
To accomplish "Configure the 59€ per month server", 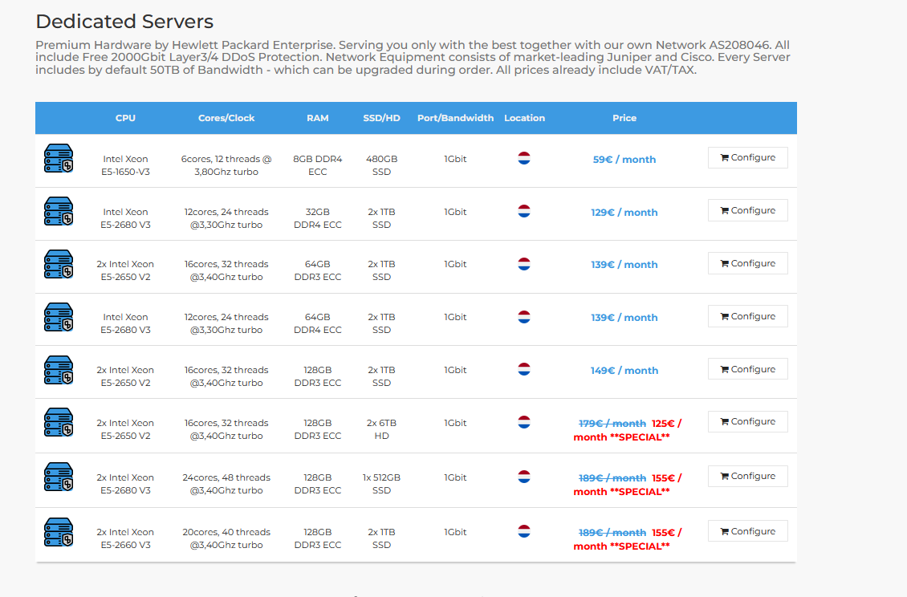I will 747,158.
